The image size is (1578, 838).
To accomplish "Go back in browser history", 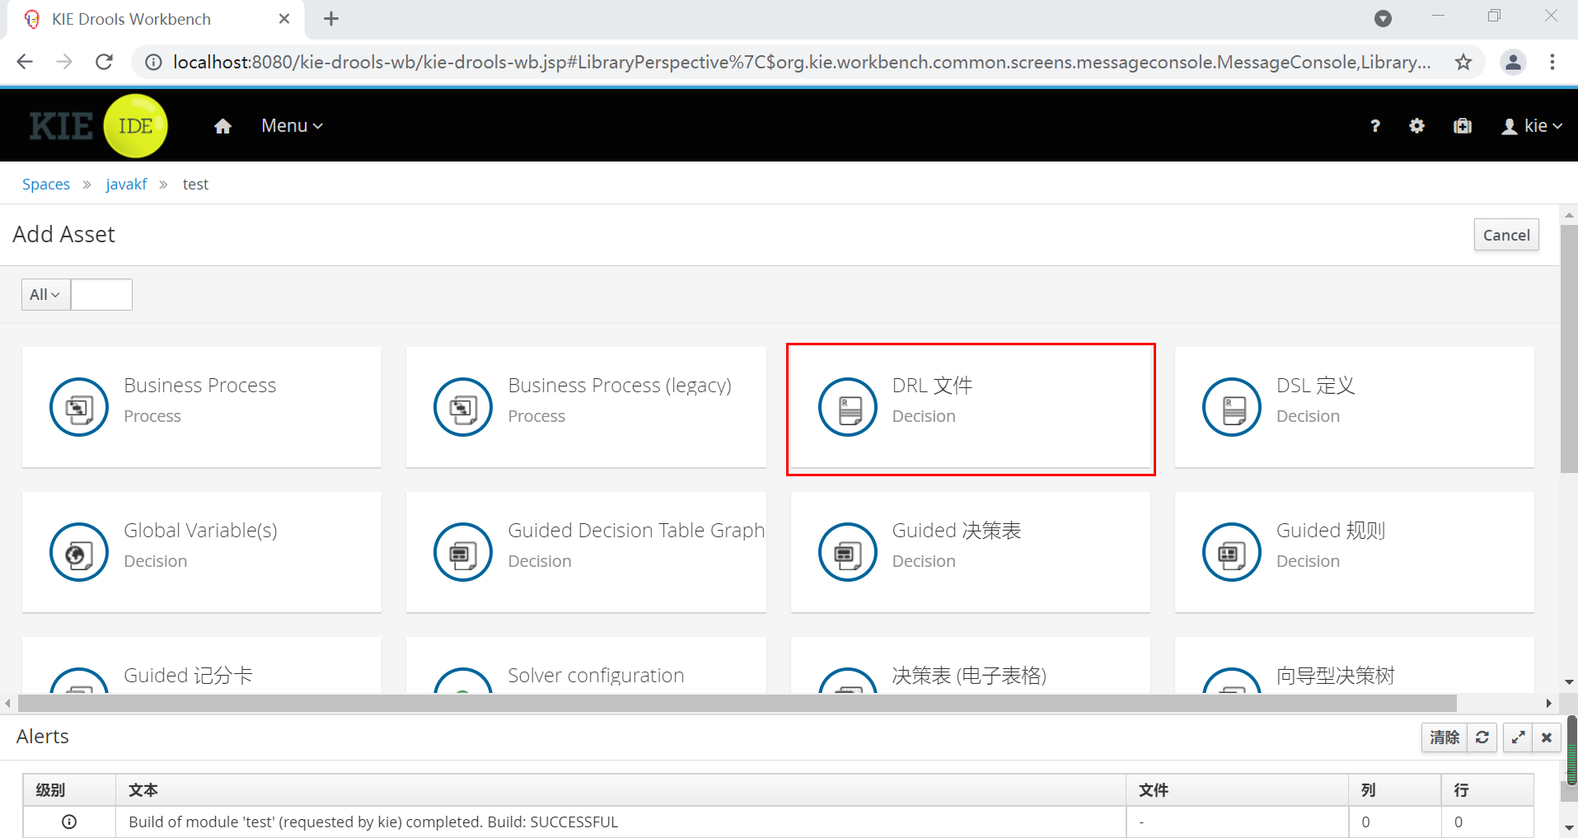I will coord(25,62).
